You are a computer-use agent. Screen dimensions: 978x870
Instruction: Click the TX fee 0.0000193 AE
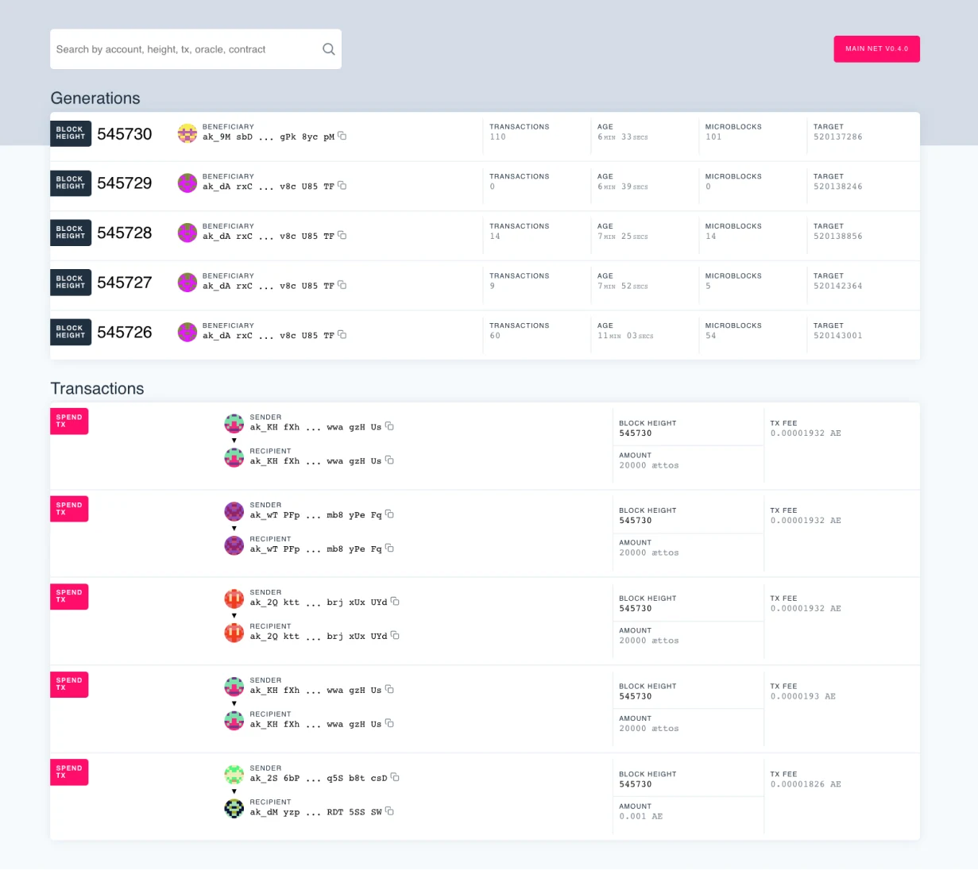point(802,696)
